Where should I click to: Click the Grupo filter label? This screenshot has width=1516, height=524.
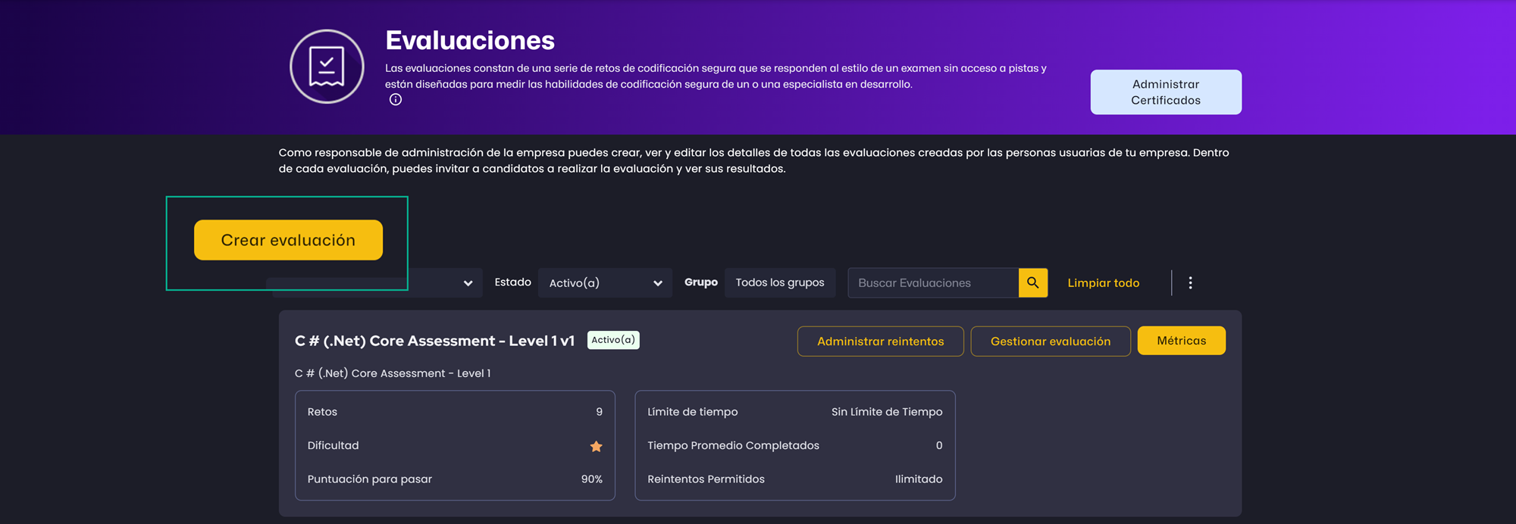(701, 282)
